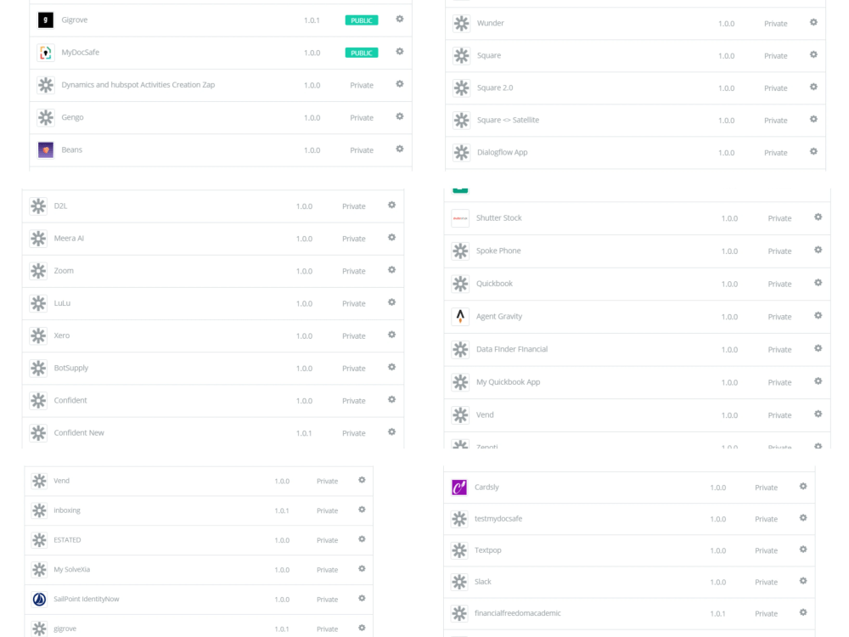The image size is (849, 637).
Task: Click the gear icon for Square 2.0
Action: [x=813, y=87]
